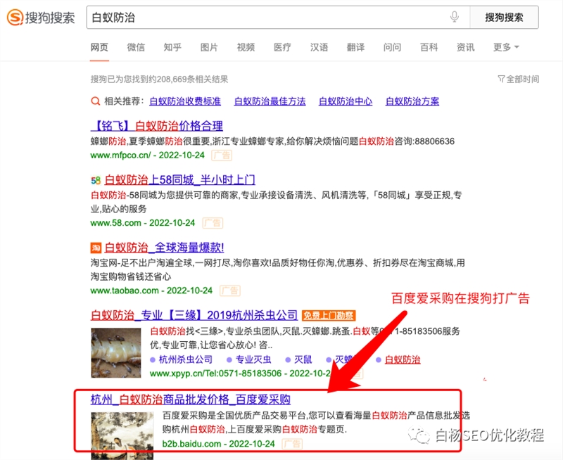This screenshot has width=563, height=460.
Task: Switch to the 微信 tab
Action: pyautogui.click(x=136, y=47)
